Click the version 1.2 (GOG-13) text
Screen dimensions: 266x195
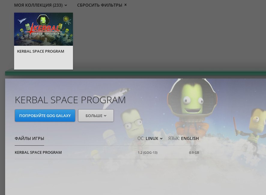coord(148,153)
